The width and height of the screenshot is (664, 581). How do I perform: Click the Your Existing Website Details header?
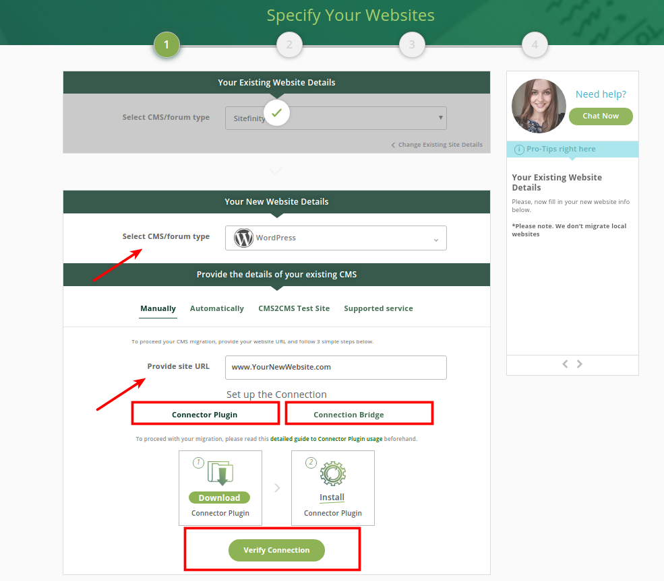coord(276,82)
